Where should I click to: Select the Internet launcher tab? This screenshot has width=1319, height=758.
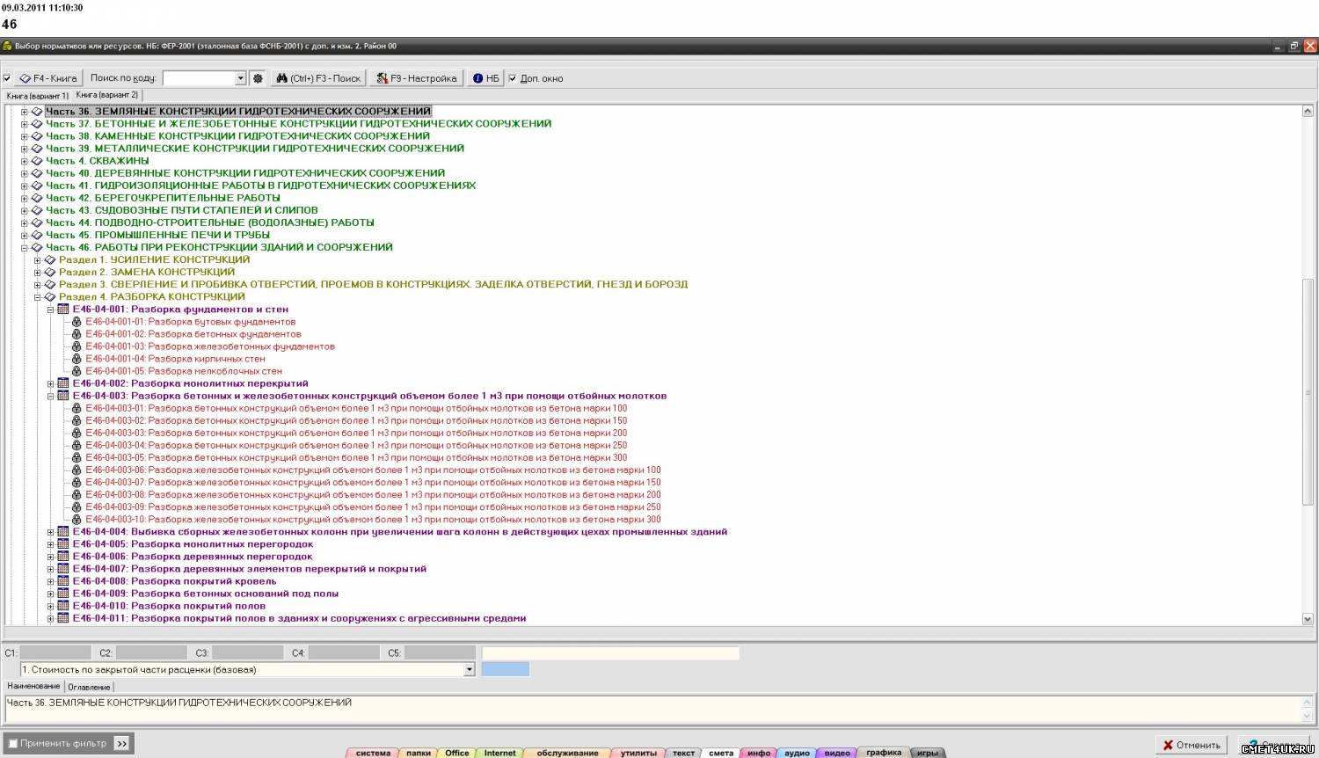tap(500, 753)
